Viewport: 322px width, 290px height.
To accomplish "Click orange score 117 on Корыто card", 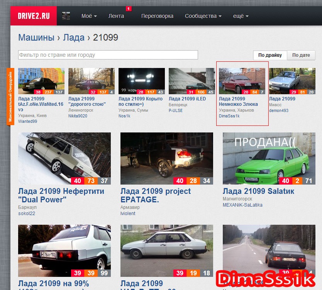I will [x=151, y=92].
